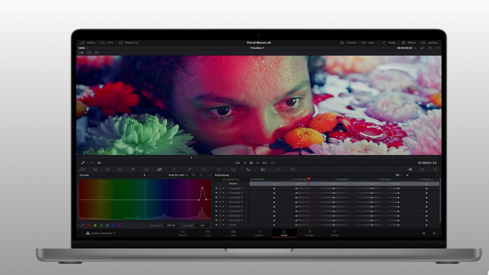This screenshot has width=489, height=275.
Task: Click the green hue swatch
Action: click(101, 225)
